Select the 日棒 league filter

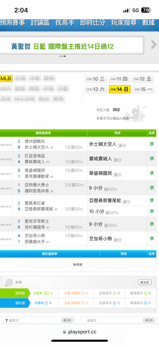[x=21, y=79]
